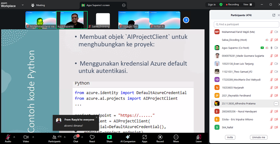Open the Apps panel

coord(145,139)
